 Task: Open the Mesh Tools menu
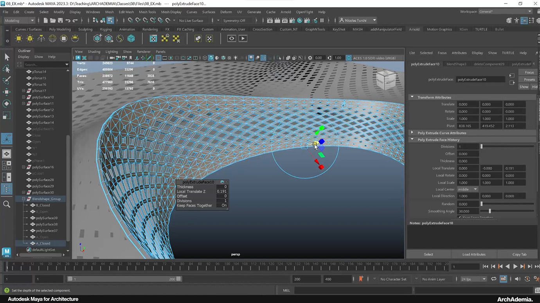point(147,12)
